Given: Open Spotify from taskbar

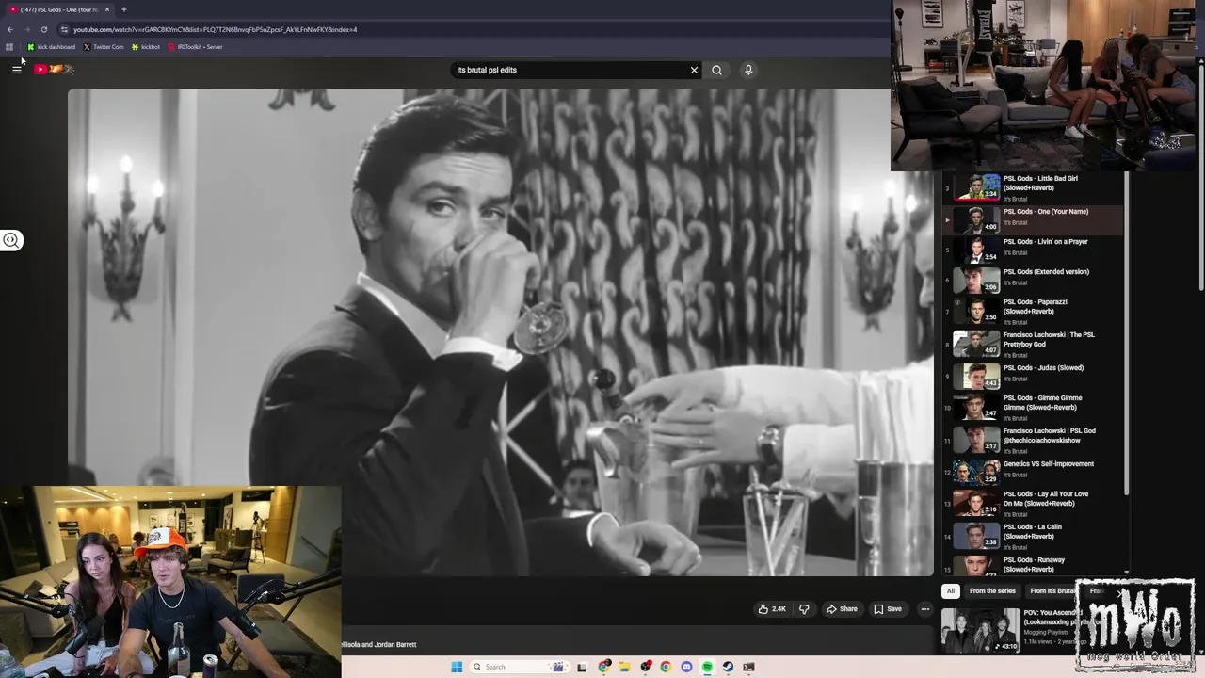Looking at the screenshot, I should click(x=707, y=667).
